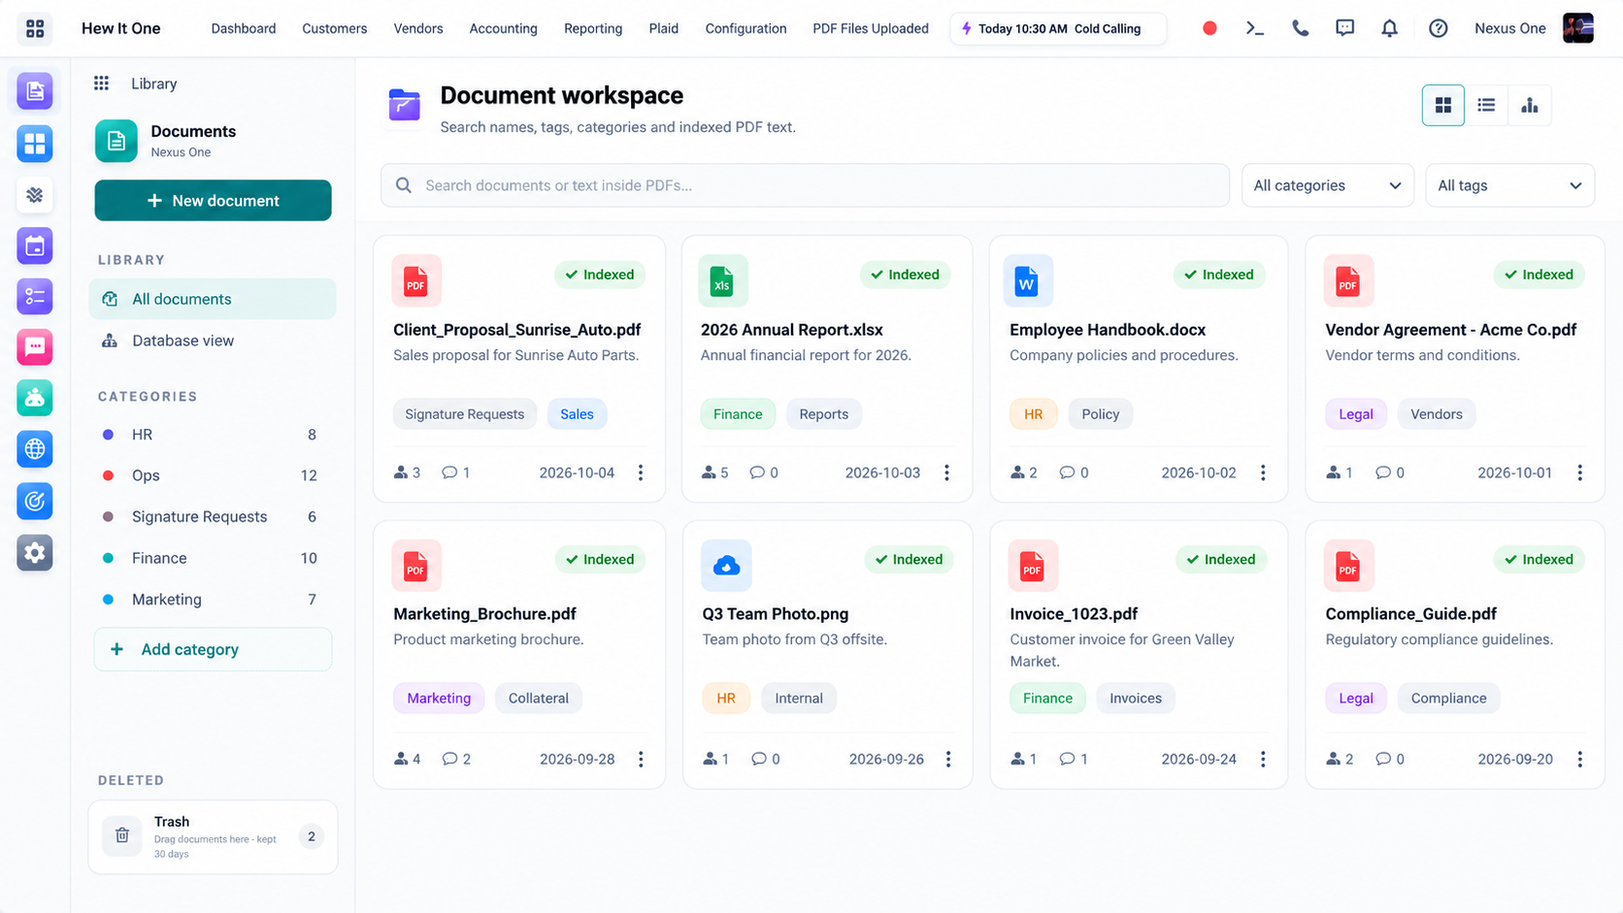Open more options for Invoice_1023.pdf
1623x913 pixels.
point(1263,759)
